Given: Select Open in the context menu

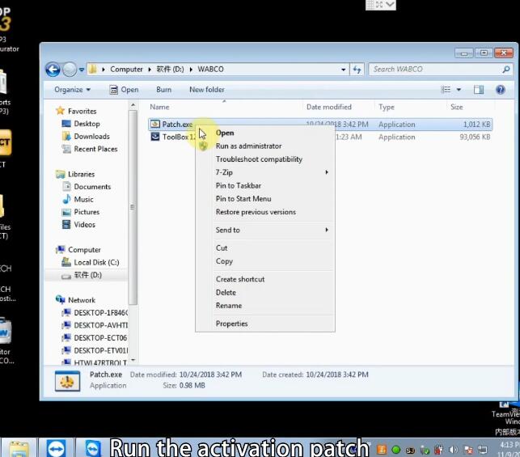Looking at the screenshot, I should [265, 133].
